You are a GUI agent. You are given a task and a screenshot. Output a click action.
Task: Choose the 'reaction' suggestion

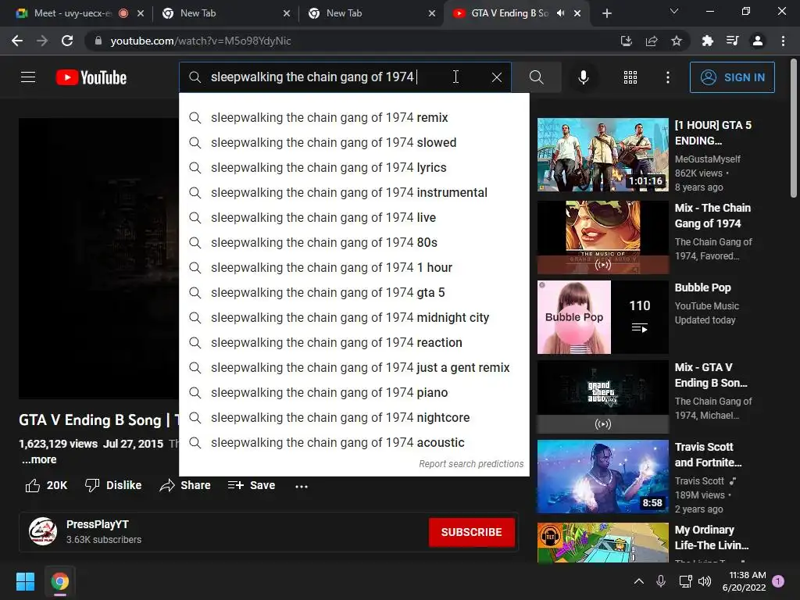(354, 342)
